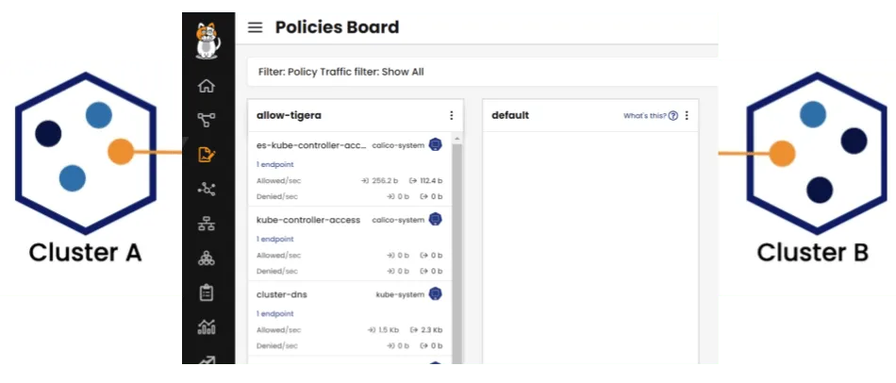This screenshot has height=383, width=896.
Task: Click the 256.2 b allowed ingress value
Action: 385,181
